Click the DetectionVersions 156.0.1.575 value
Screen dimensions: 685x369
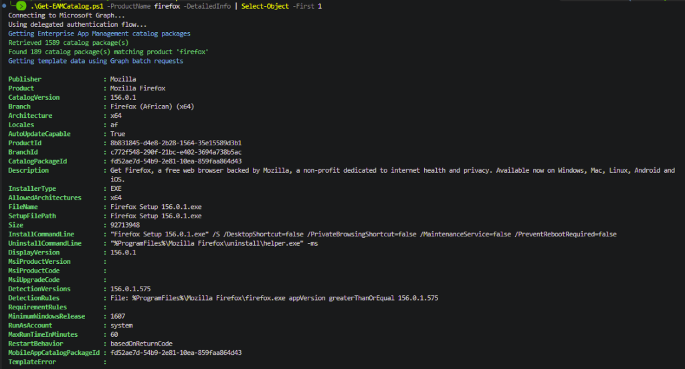(x=130, y=289)
